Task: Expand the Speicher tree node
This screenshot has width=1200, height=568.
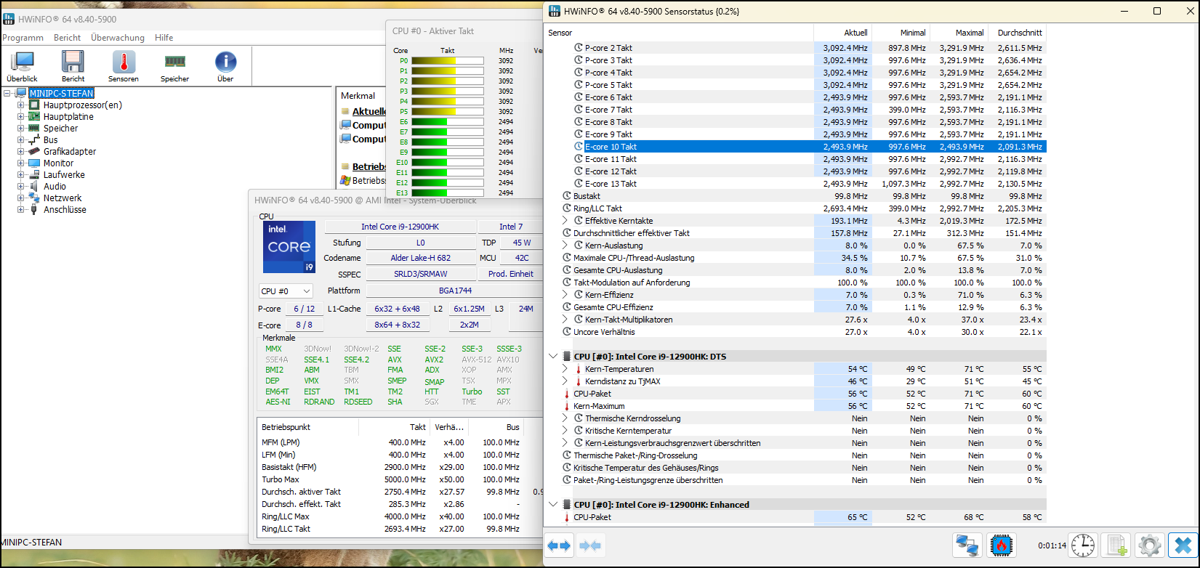Action: click(21, 129)
